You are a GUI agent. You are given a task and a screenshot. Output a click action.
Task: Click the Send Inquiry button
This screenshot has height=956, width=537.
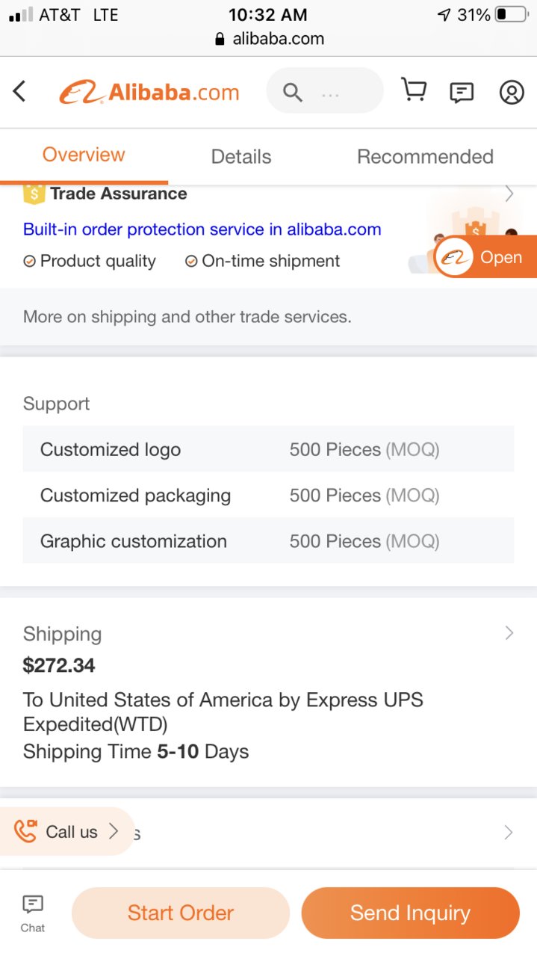[410, 913]
